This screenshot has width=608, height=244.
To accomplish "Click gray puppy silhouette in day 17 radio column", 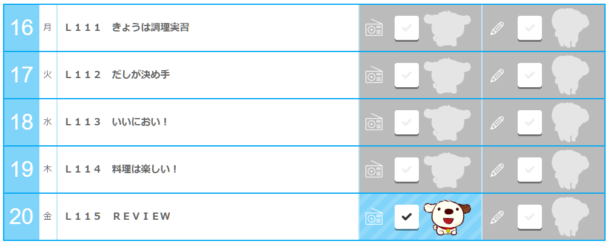I will pyautogui.click(x=447, y=76).
